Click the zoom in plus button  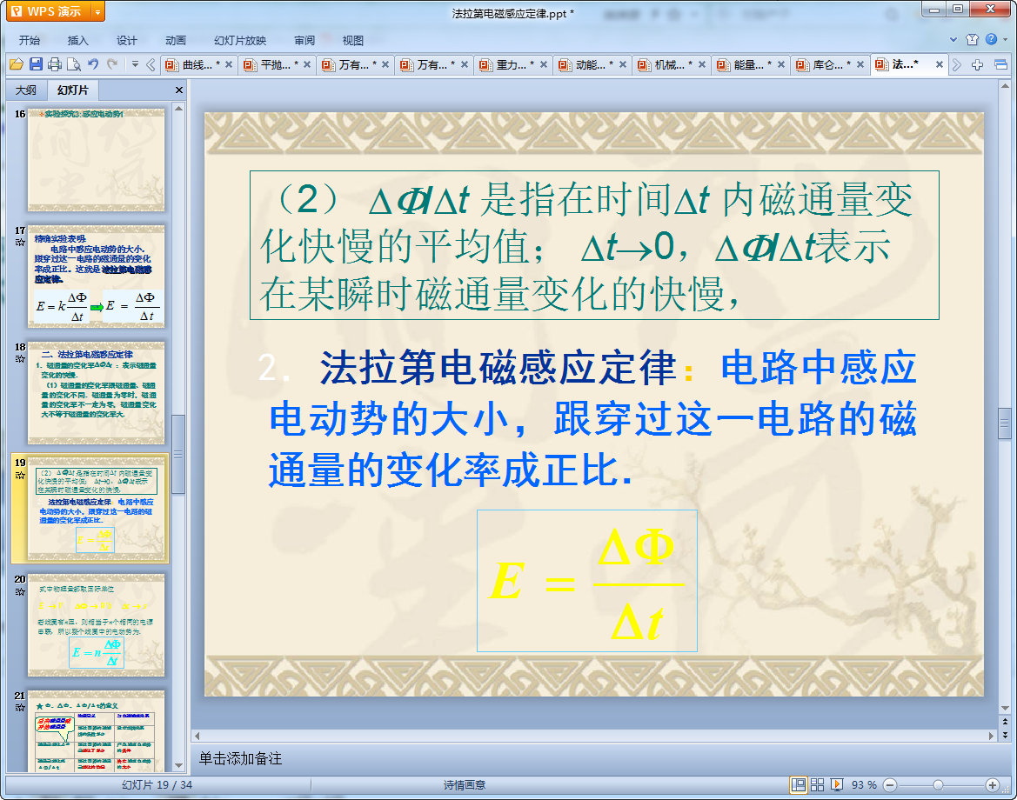coord(992,784)
